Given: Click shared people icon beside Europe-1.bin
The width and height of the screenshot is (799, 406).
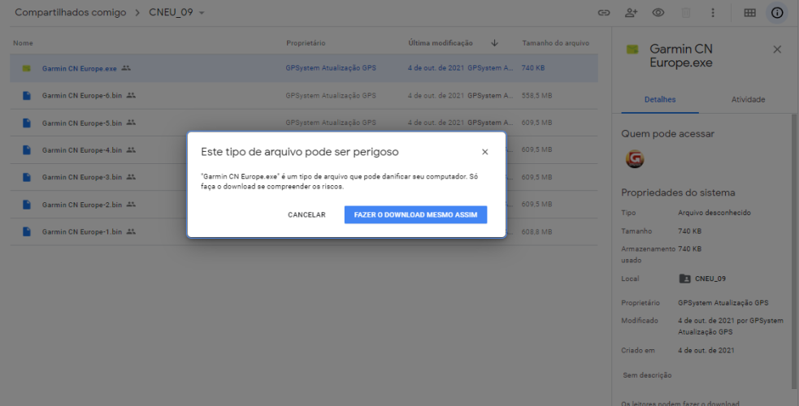Looking at the screenshot, I should tap(131, 231).
